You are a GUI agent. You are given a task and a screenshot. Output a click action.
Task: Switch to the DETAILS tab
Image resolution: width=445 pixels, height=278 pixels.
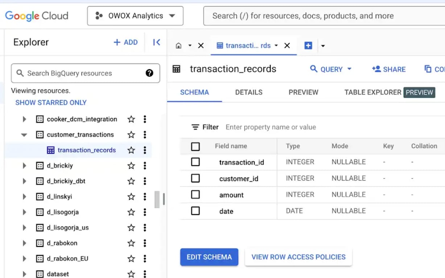249,92
